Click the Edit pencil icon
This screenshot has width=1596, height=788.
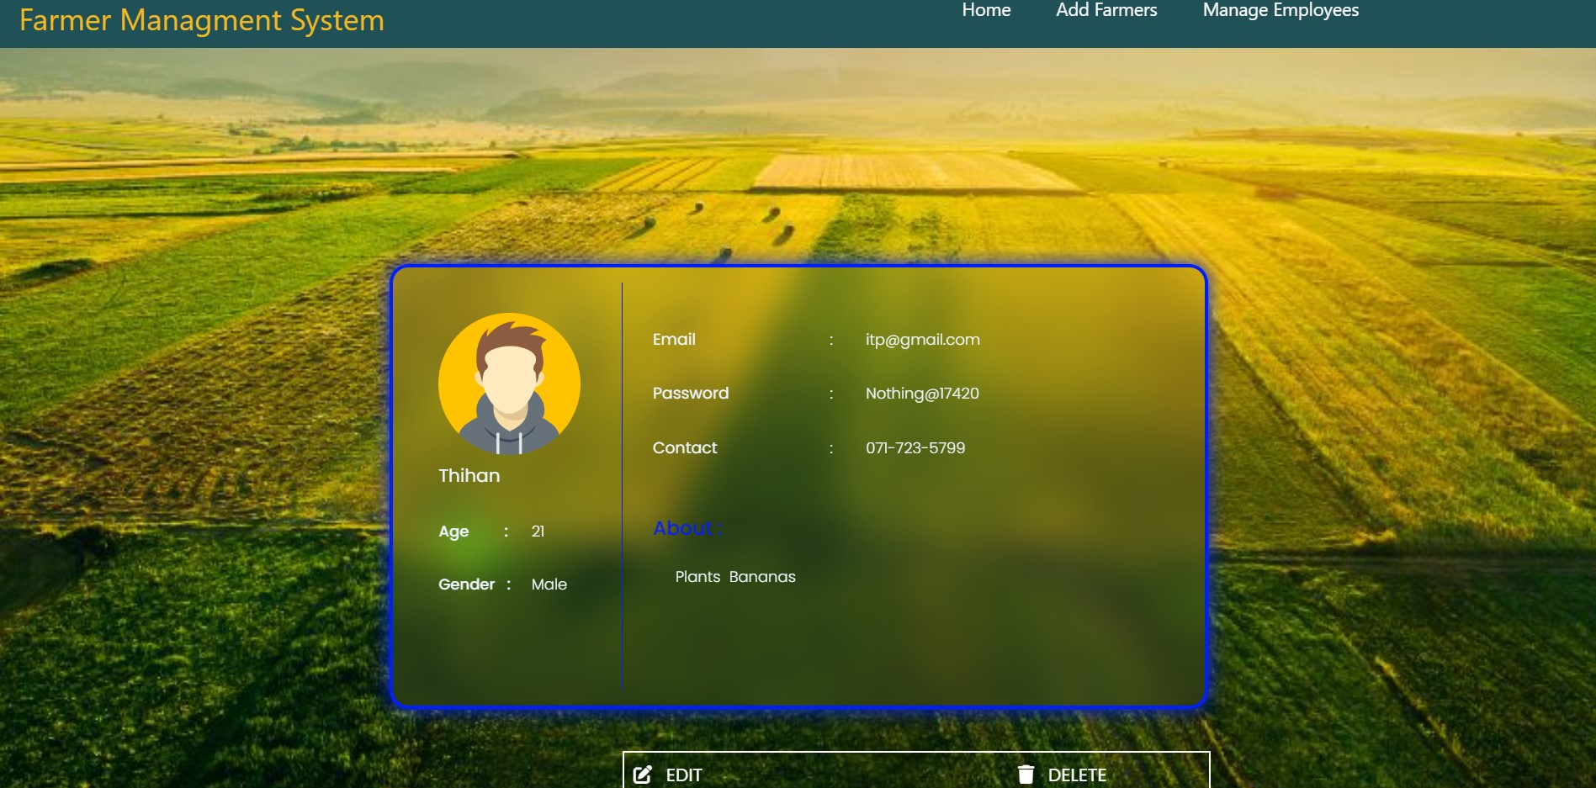click(643, 773)
